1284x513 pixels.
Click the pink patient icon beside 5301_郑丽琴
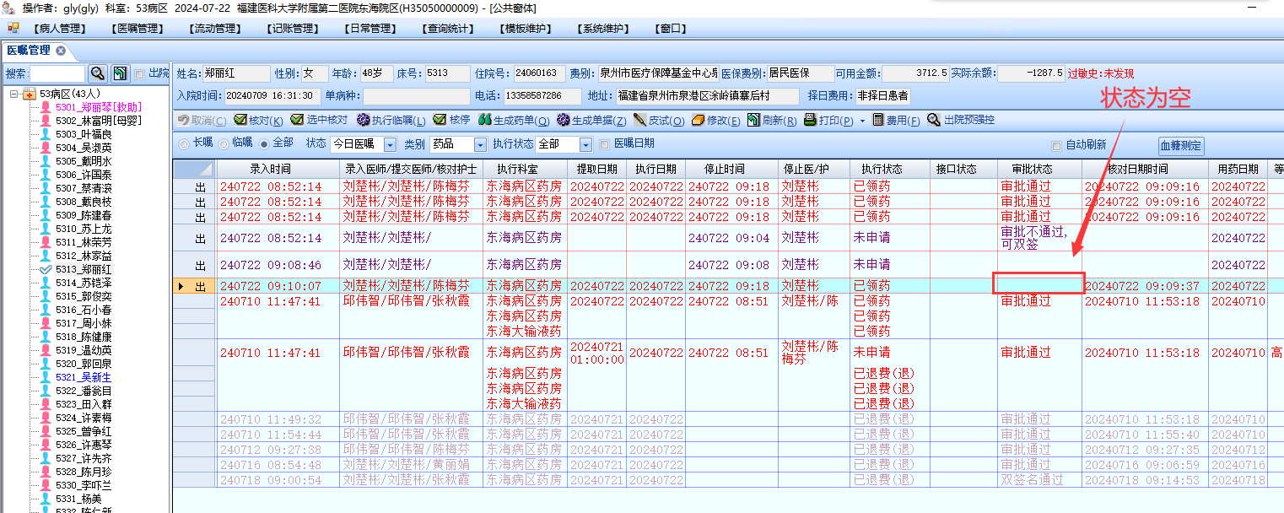(x=46, y=107)
